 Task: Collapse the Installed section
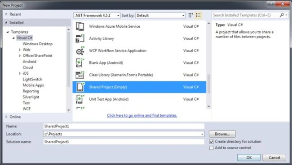6,23
